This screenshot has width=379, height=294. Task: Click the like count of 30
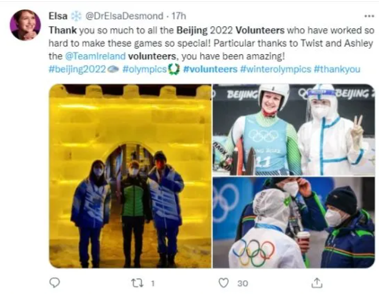pos(243,283)
